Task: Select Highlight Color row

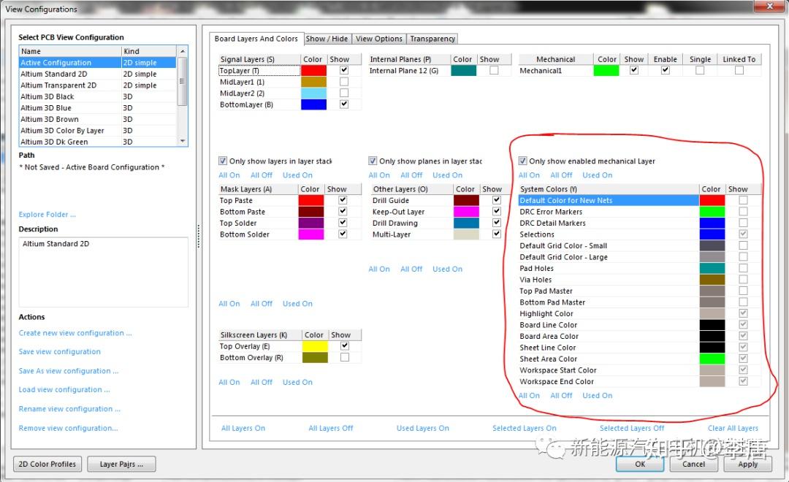Action: click(x=639, y=313)
